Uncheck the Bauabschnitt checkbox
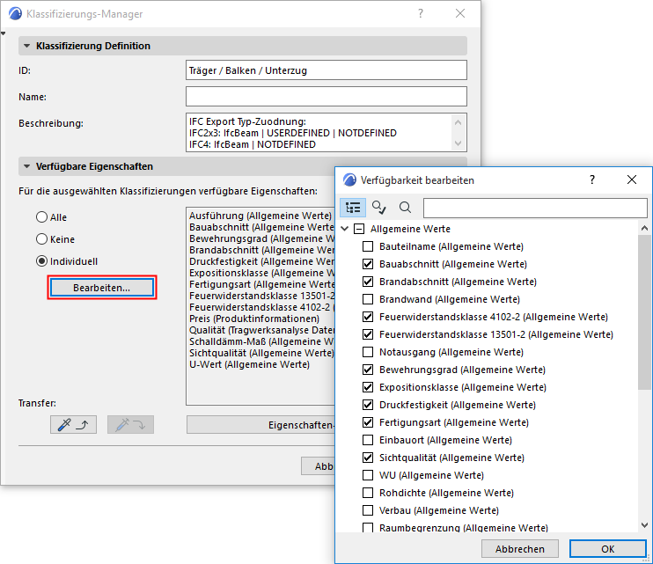Viewport: 653px width, 564px height. [368, 264]
